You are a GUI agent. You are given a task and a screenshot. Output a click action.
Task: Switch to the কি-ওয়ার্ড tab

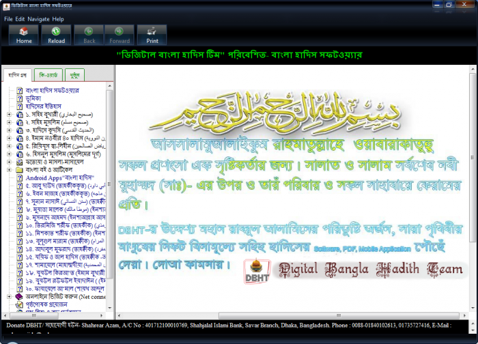click(48, 75)
